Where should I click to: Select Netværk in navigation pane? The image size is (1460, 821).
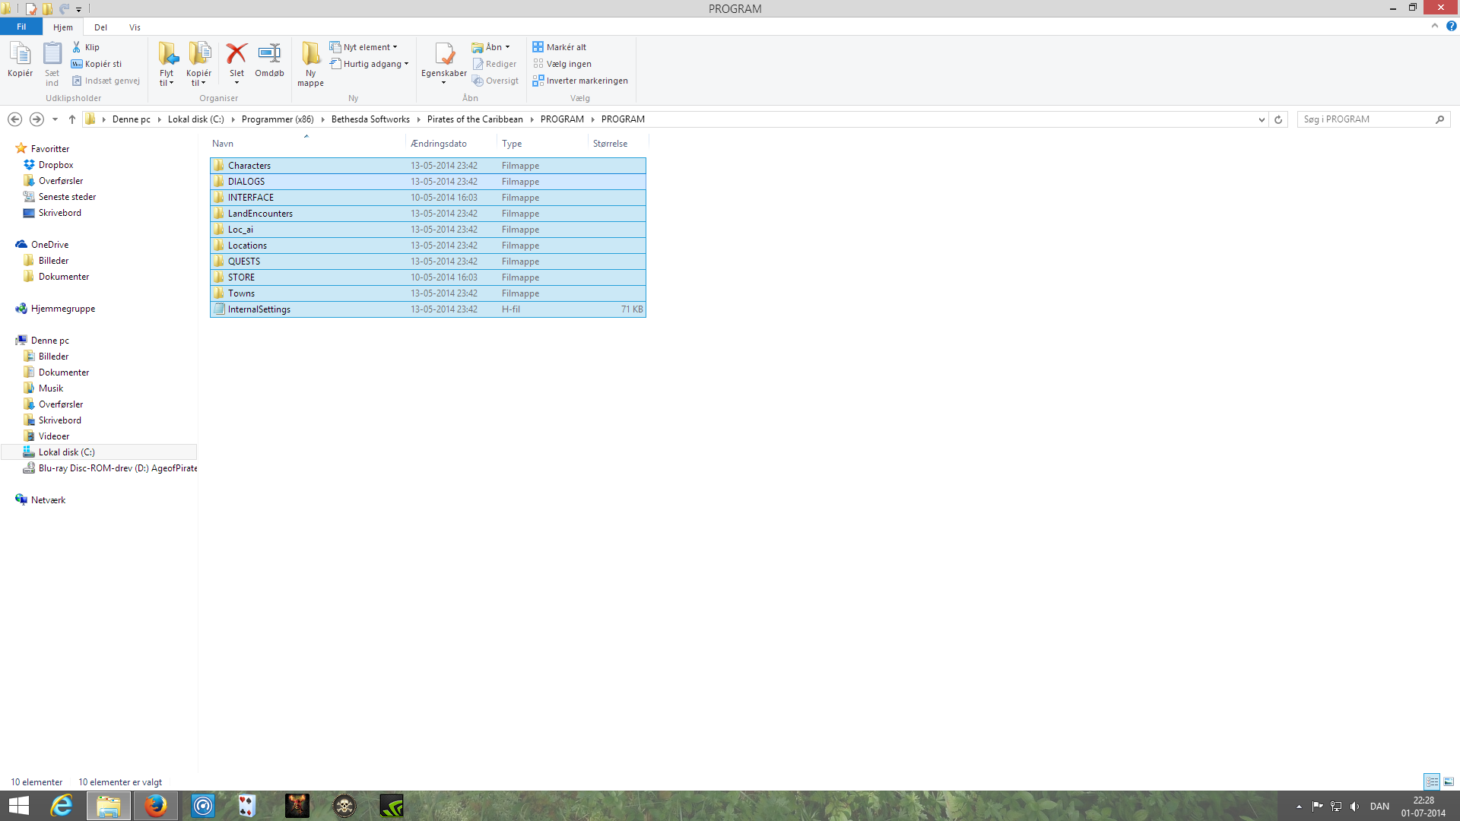[x=48, y=500]
